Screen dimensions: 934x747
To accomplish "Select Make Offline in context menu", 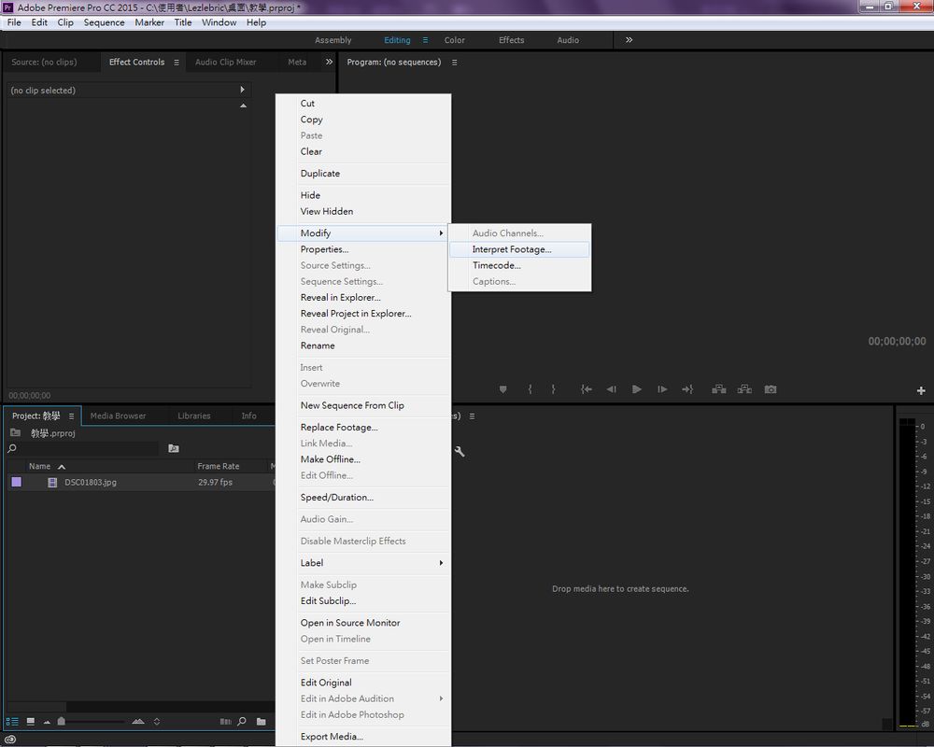I will point(364,460).
